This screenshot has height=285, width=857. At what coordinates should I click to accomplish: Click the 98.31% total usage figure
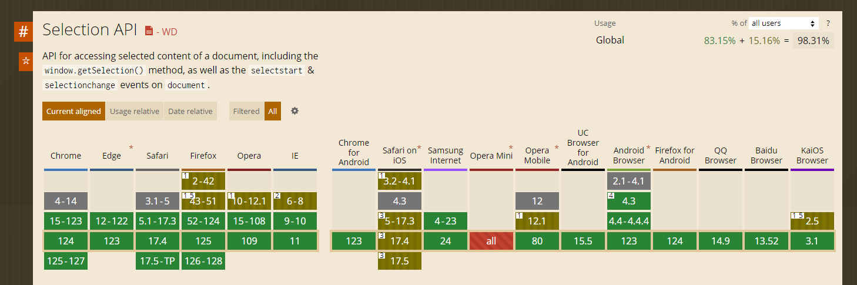(814, 41)
